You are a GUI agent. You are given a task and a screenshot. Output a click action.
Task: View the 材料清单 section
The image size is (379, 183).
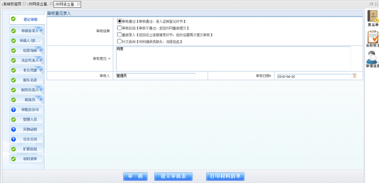27,159
